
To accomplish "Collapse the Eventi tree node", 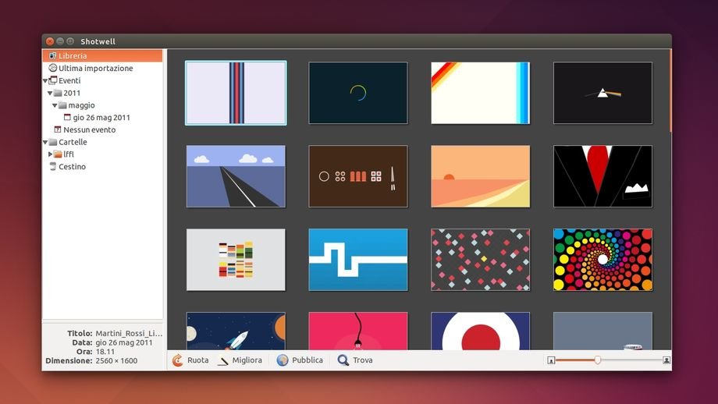I will pyautogui.click(x=45, y=81).
